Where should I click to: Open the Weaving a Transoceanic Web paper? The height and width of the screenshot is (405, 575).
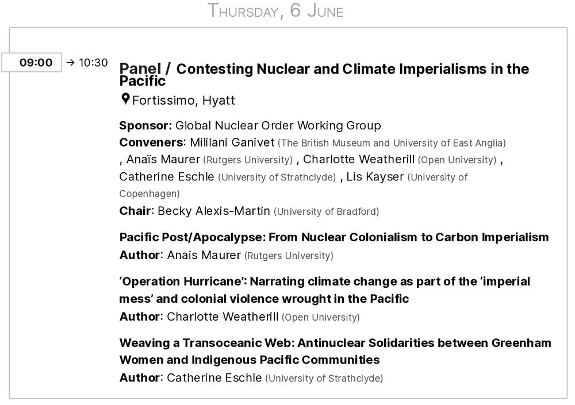335,351
